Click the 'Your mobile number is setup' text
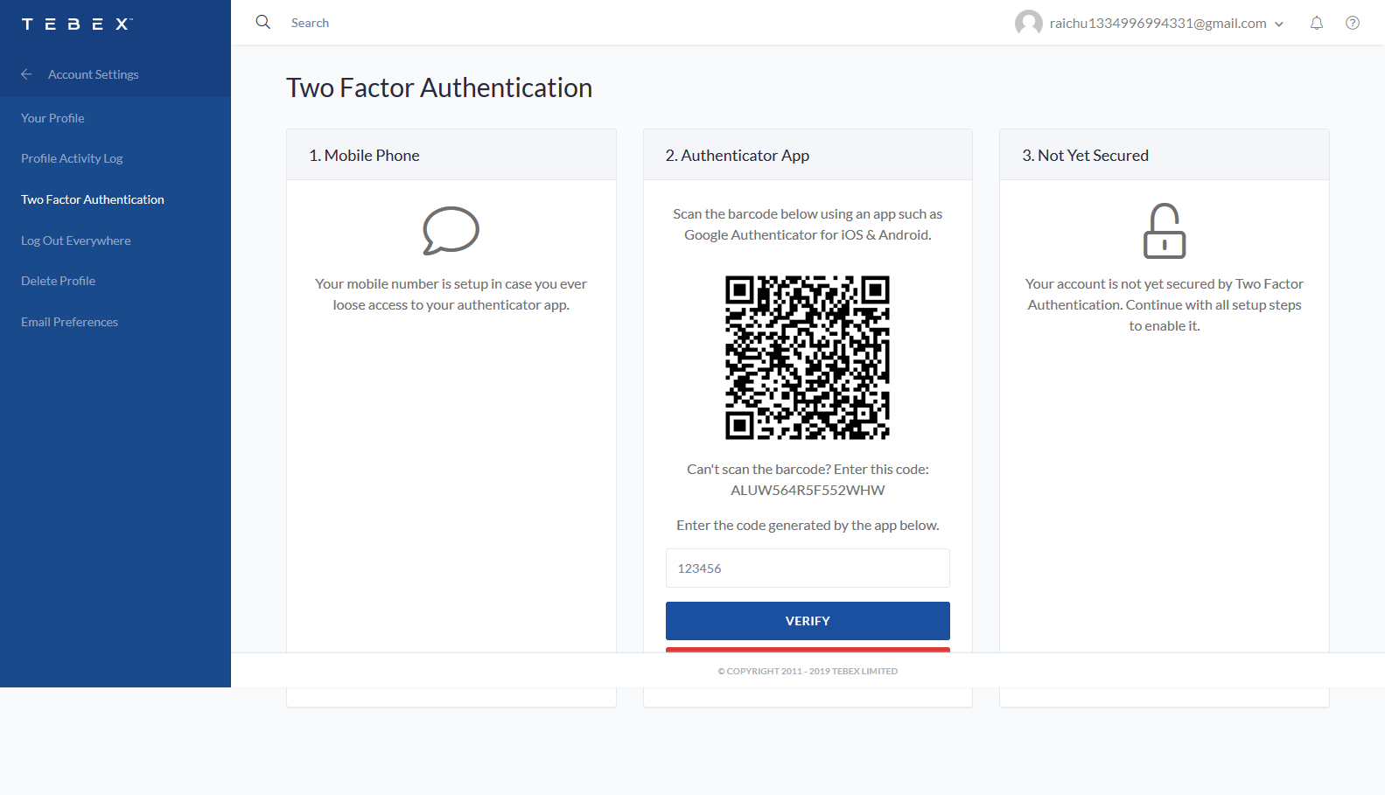This screenshot has height=795, width=1385. 451,294
